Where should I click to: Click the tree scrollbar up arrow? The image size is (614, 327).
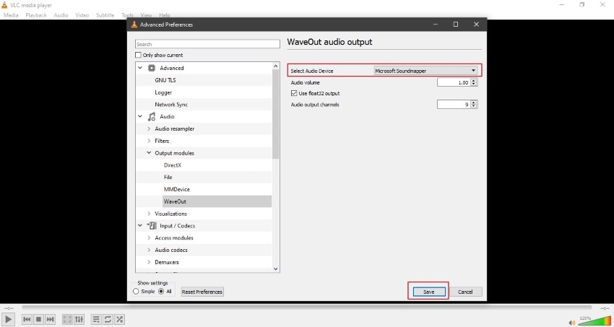[x=276, y=66]
